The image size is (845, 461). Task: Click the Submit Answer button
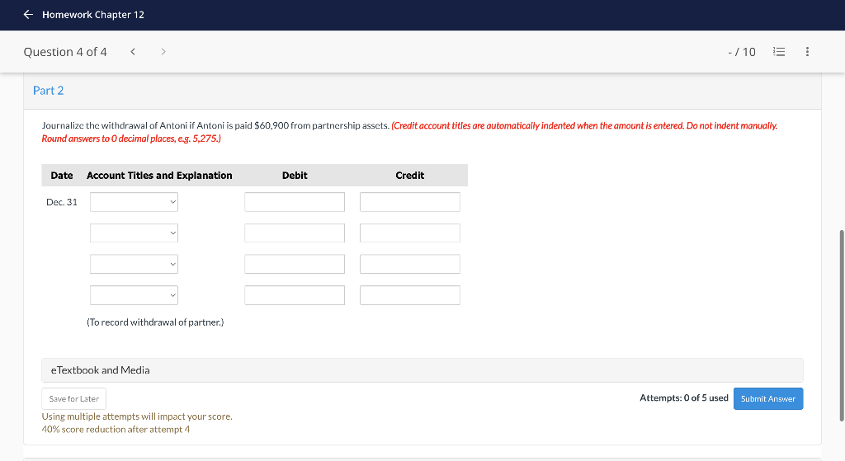pos(768,398)
